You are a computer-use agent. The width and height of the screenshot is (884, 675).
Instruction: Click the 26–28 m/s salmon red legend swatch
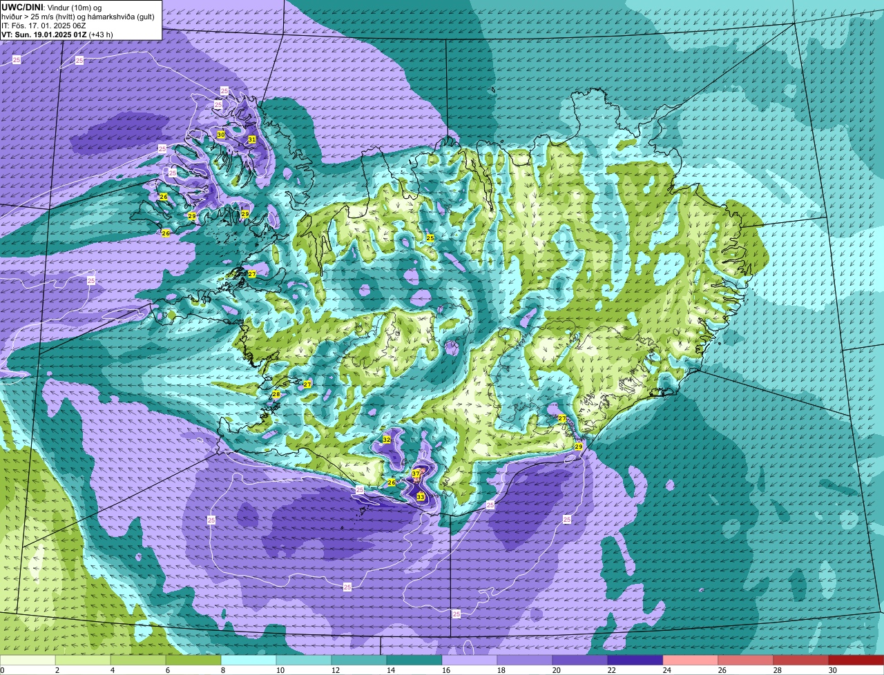pos(746,660)
